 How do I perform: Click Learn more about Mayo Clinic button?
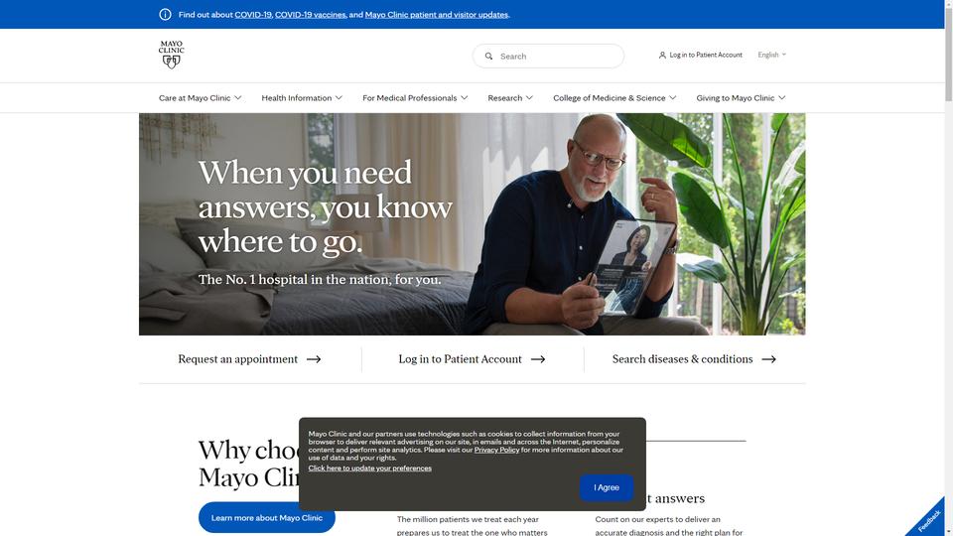click(x=267, y=518)
